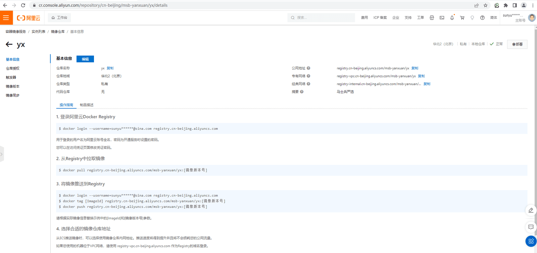This screenshot has height=253, width=537.
Task: Open the Chrome profile icon
Action: click(524, 5)
